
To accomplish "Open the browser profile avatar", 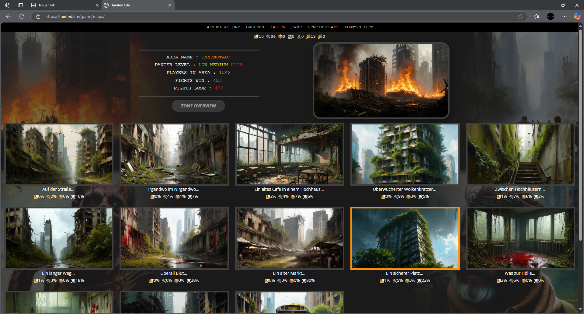I will [551, 16].
